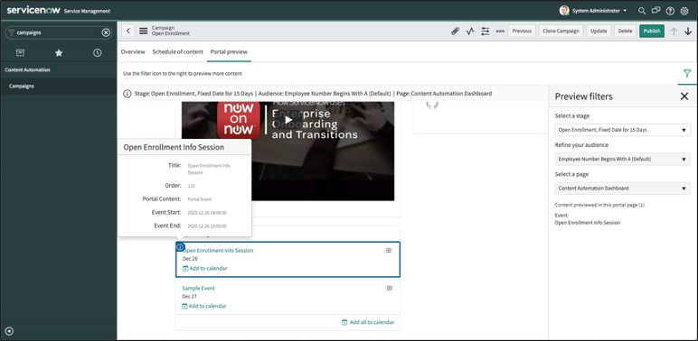The height and width of the screenshot is (341, 698).
Task: Switch to the Overview tab
Action: 133,52
